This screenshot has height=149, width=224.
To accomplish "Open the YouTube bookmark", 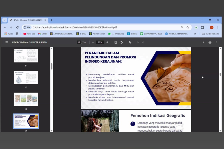I will (29, 34).
